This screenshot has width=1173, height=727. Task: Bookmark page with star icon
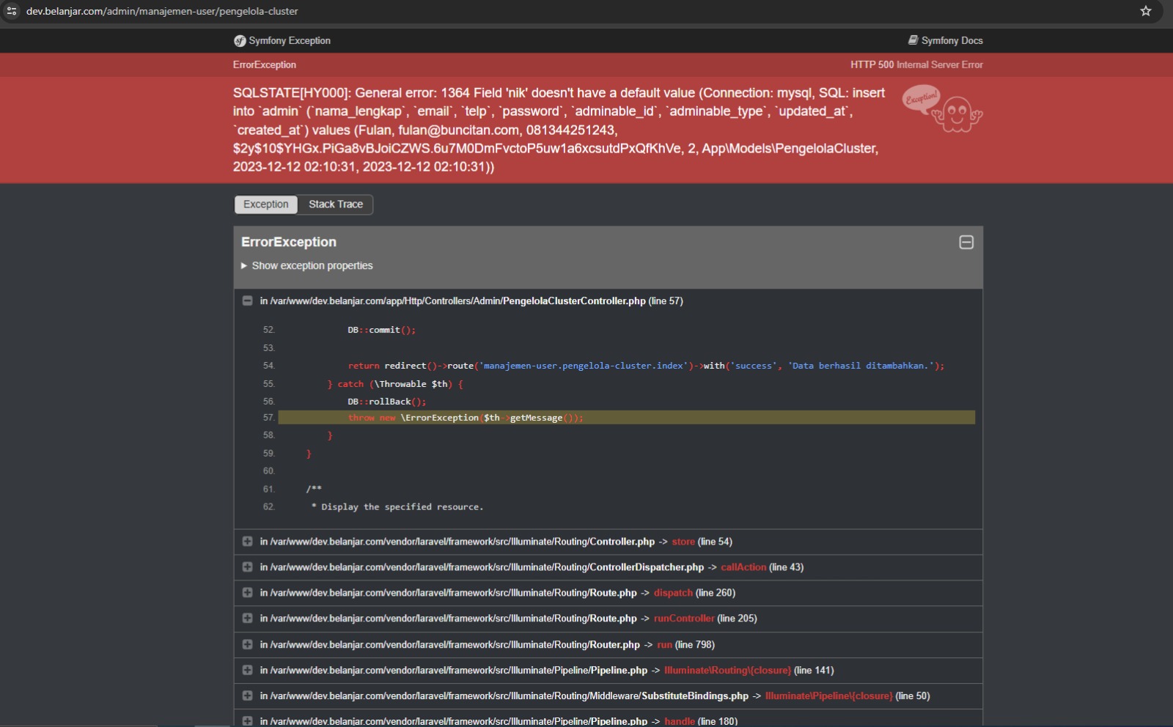pos(1146,11)
